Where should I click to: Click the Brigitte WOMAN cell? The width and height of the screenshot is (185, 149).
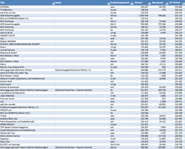pyautogui.click(x=27, y=41)
